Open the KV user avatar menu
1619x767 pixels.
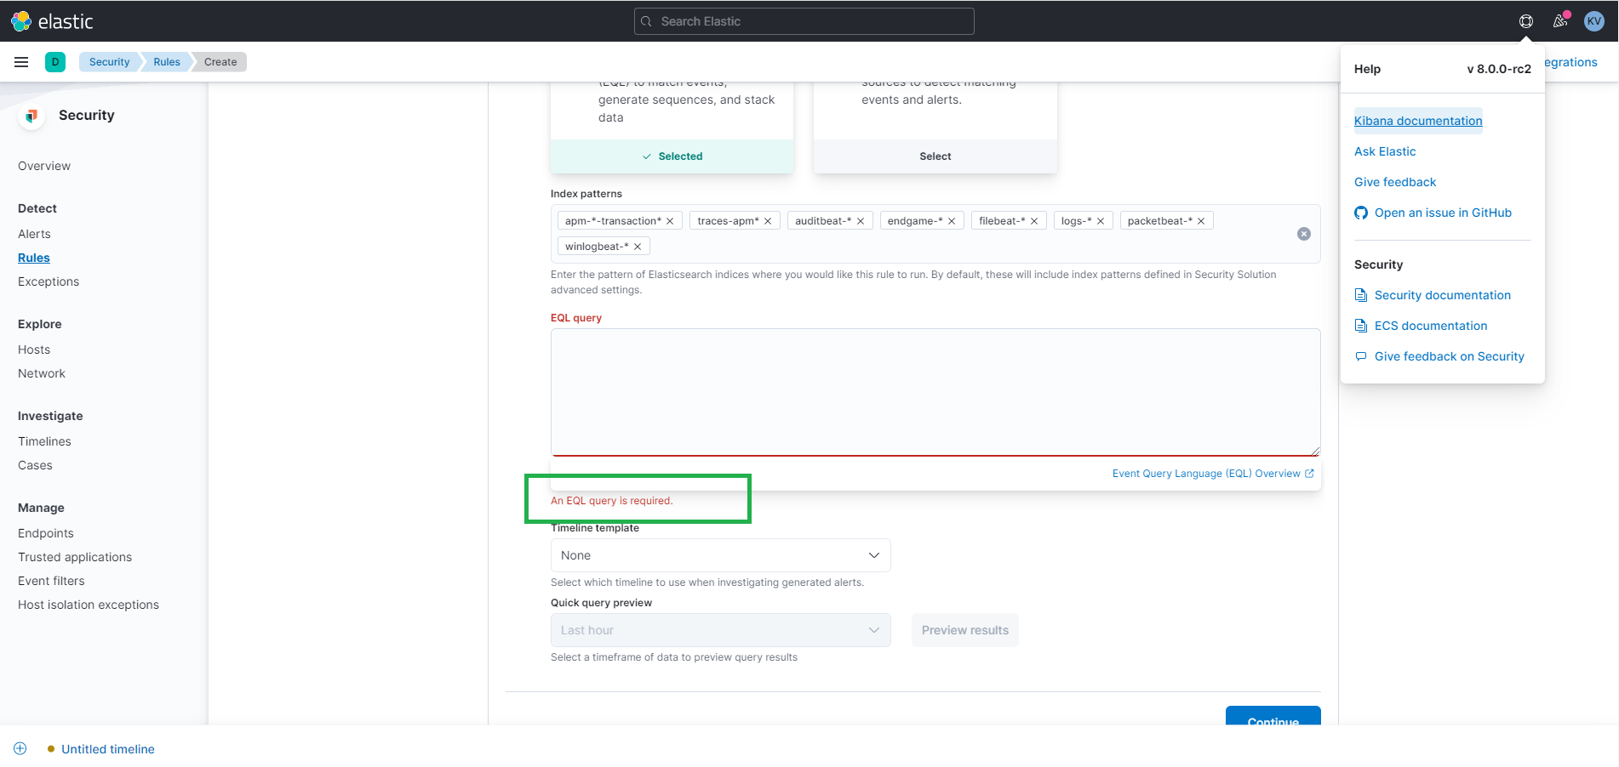(1593, 20)
